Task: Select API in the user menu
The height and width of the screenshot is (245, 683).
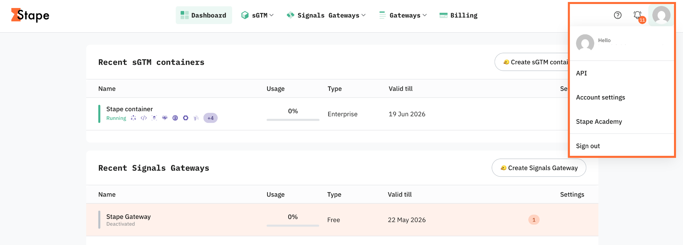Action: 581,73
